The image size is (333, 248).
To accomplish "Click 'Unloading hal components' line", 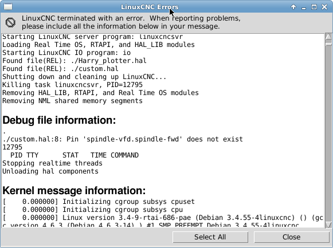I will click(x=50, y=171).
